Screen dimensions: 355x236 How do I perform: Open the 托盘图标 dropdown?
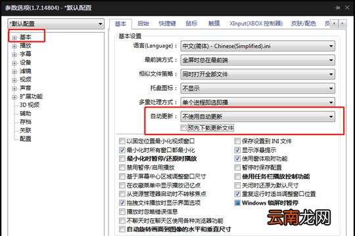pyautogui.click(x=258, y=88)
